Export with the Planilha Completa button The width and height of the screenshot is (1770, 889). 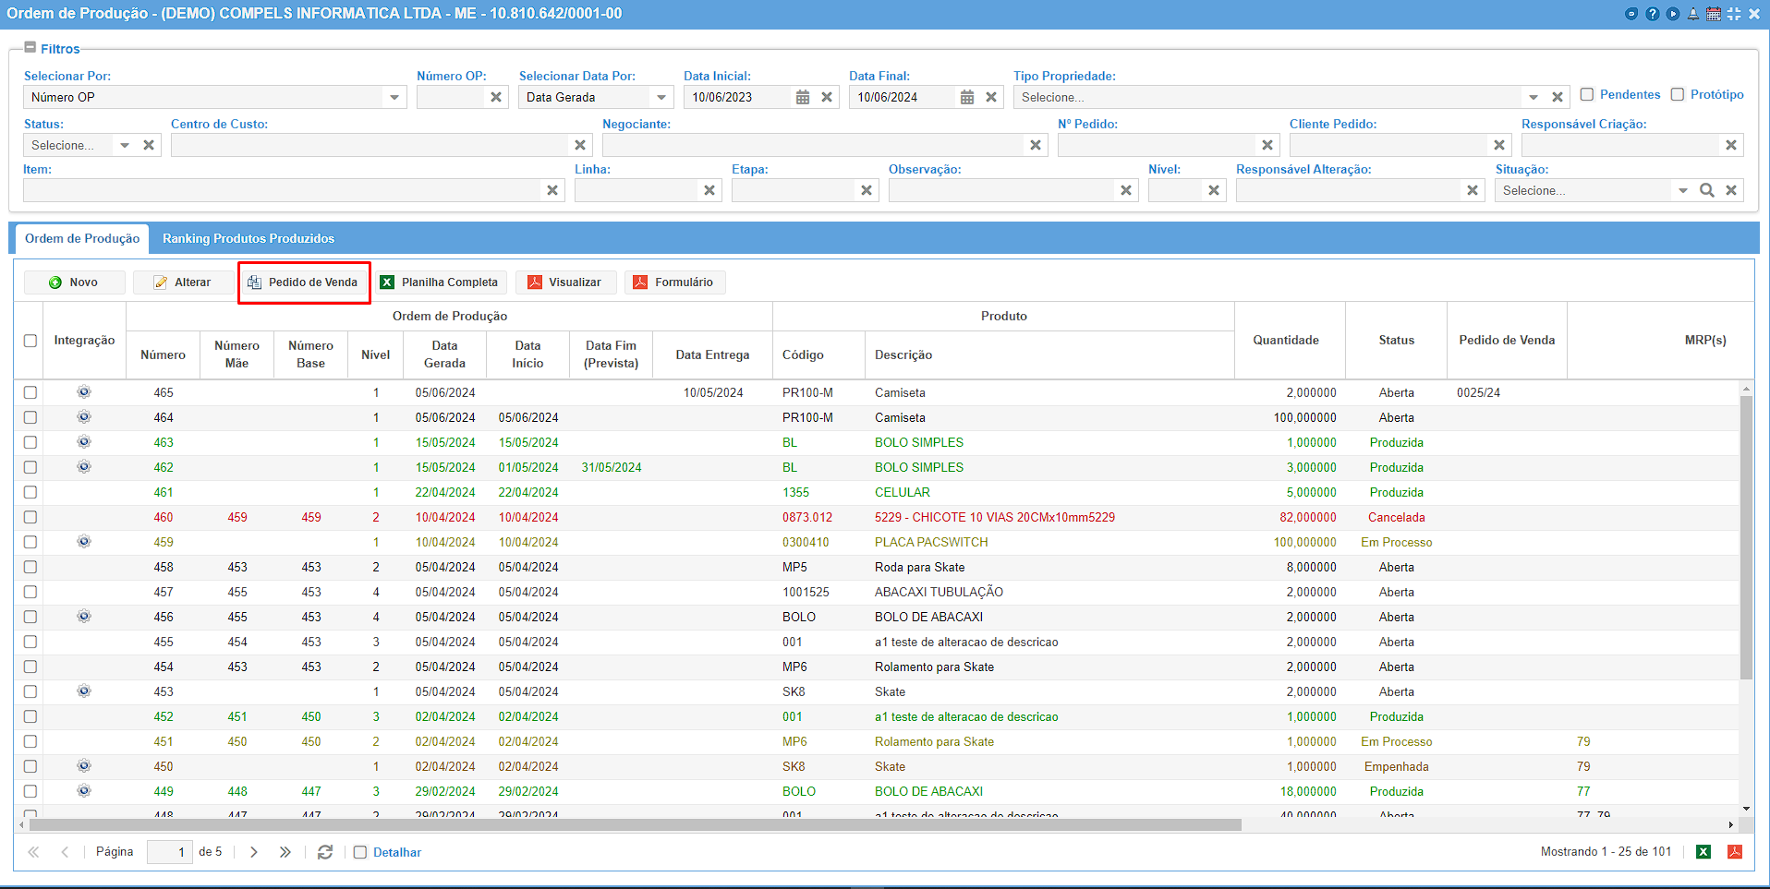pyautogui.click(x=440, y=282)
